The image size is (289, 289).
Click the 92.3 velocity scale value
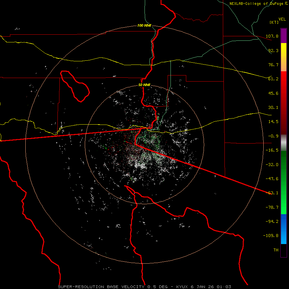pos(273,50)
